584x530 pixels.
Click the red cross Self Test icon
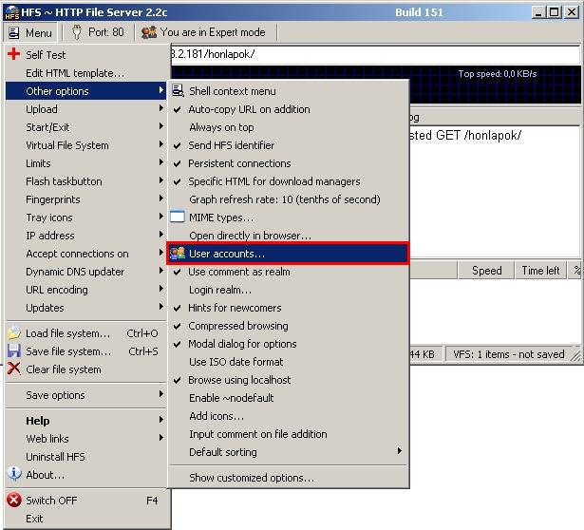point(14,54)
